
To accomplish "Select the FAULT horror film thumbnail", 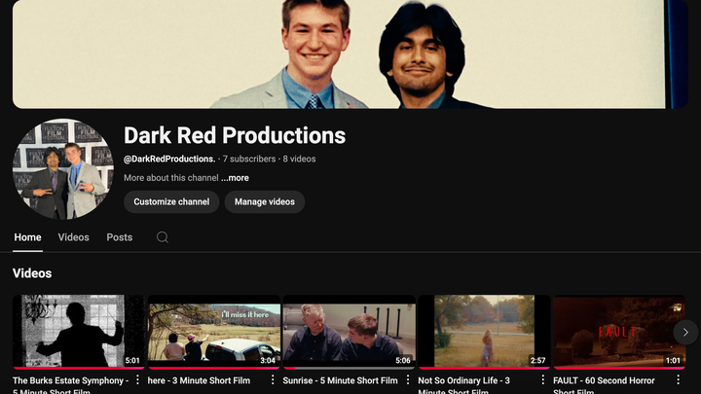I will tap(613, 331).
